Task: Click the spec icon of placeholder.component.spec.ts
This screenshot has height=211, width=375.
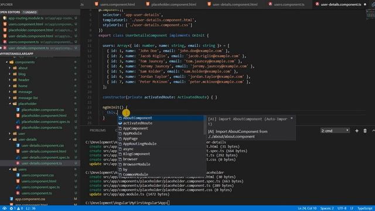Action: click(18, 121)
